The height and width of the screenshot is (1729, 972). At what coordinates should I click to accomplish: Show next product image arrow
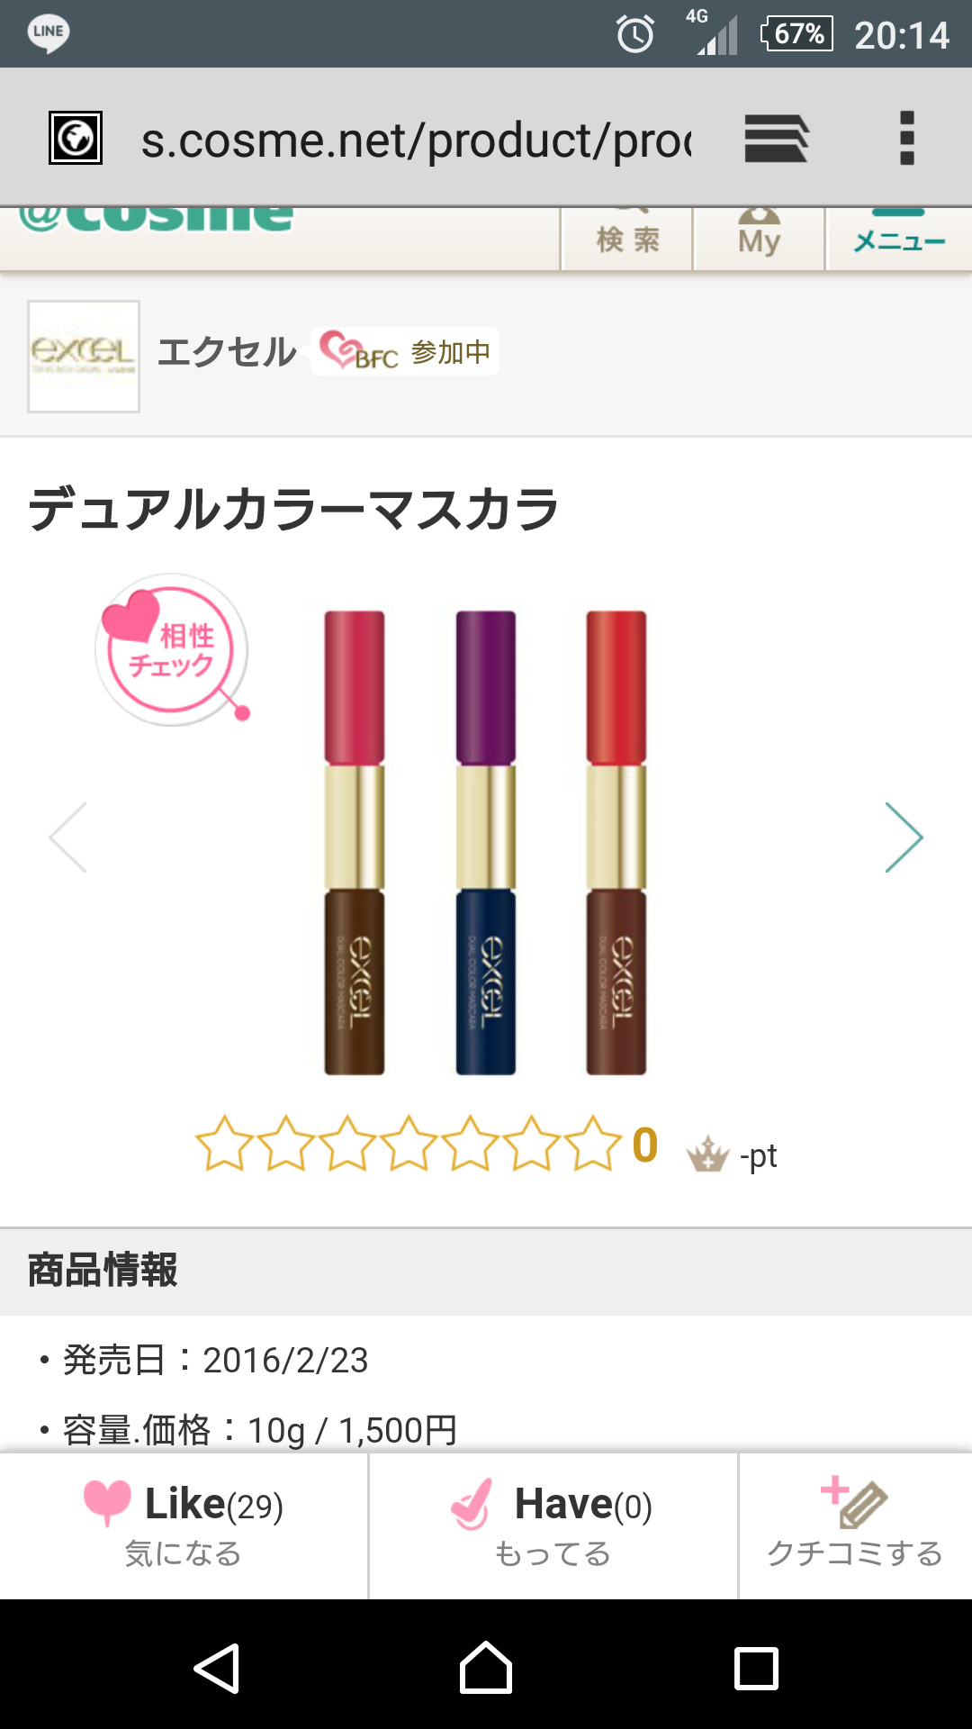click(x=904, y=837)
